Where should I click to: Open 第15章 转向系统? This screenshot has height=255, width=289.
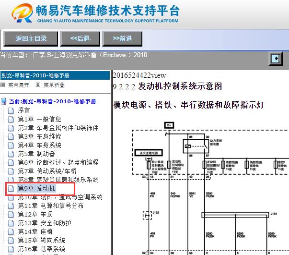42,241
